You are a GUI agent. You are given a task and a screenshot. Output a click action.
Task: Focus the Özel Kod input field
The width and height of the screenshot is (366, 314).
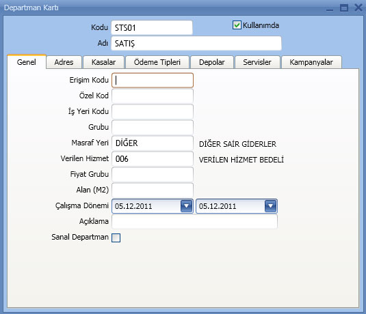point(153,96)
